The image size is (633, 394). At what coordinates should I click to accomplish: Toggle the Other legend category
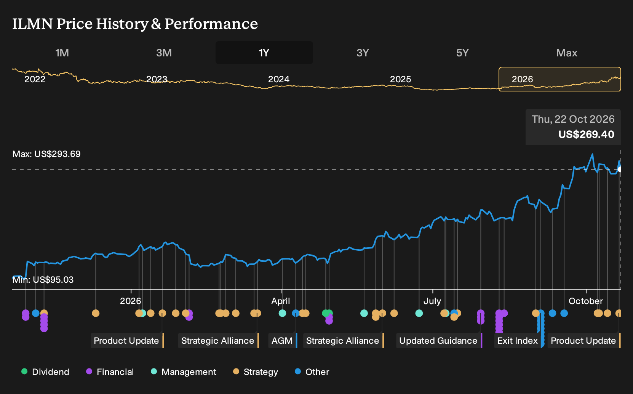click(312, 372)
